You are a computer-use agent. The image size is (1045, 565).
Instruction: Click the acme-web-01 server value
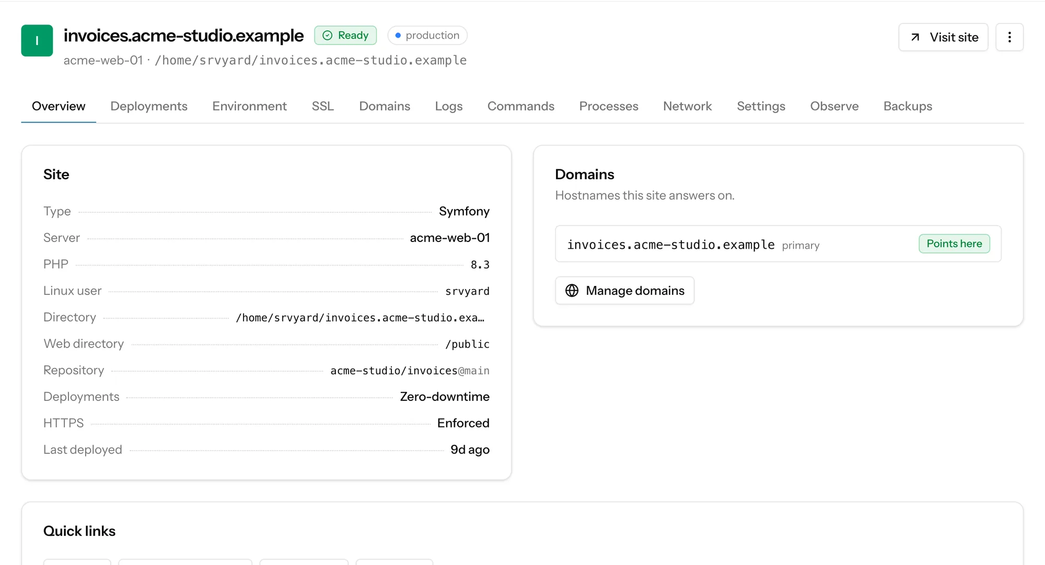pyautogui.click(x=450, y=238)
